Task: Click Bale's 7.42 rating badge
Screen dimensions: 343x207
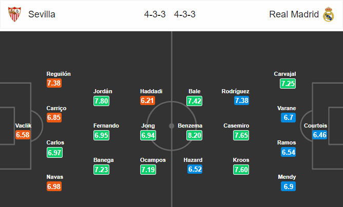Action: pyautogui.click(x=195, y=101)
